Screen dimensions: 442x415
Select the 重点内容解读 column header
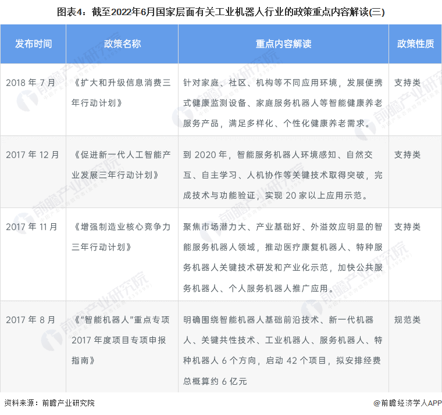283,44
